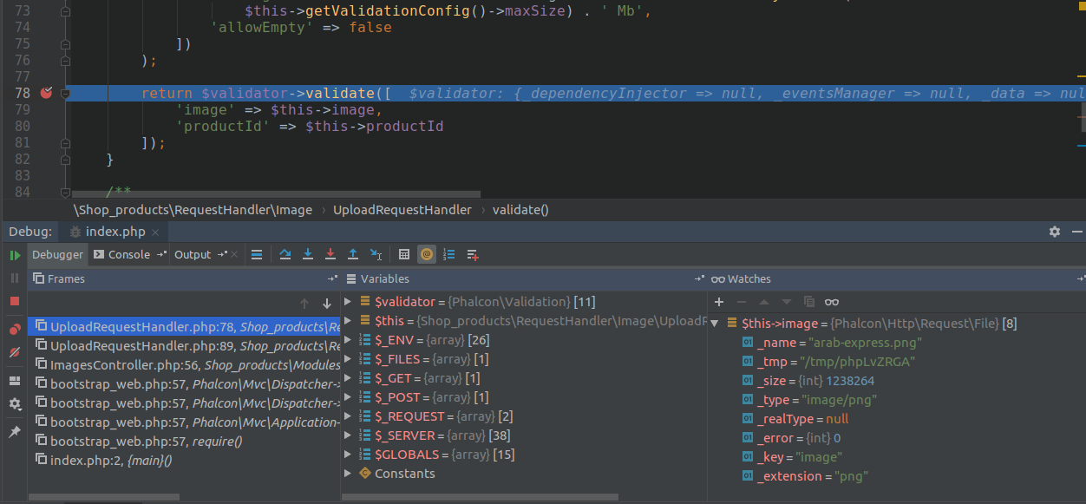The image size is (1086, 504).
Task: Select ImagesController.php:56 stack frame
Action: (184, 364)
